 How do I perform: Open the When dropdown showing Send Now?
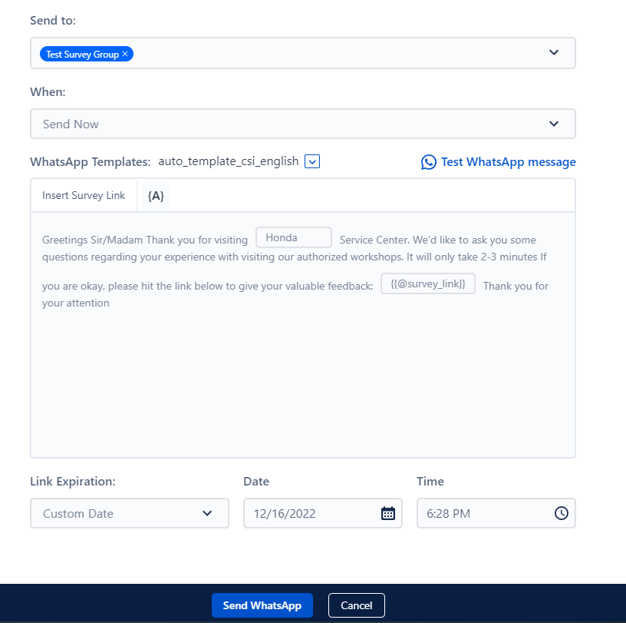(x=302, y=123)
